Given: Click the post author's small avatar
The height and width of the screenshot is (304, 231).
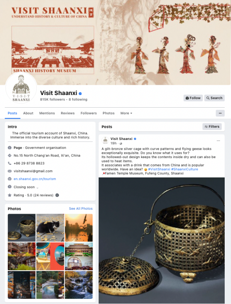Looking at the screenshot, I should point(105,140).
